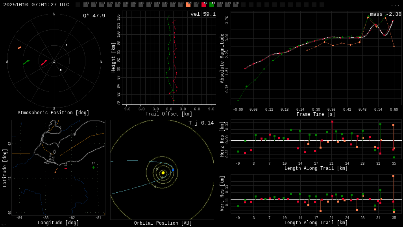Screen dimensions: 403x227
Task: Click the blue Earth dot in orbit plot
Action: click(173, 170)
